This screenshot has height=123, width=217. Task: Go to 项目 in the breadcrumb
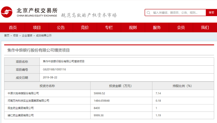click(16, 35)
